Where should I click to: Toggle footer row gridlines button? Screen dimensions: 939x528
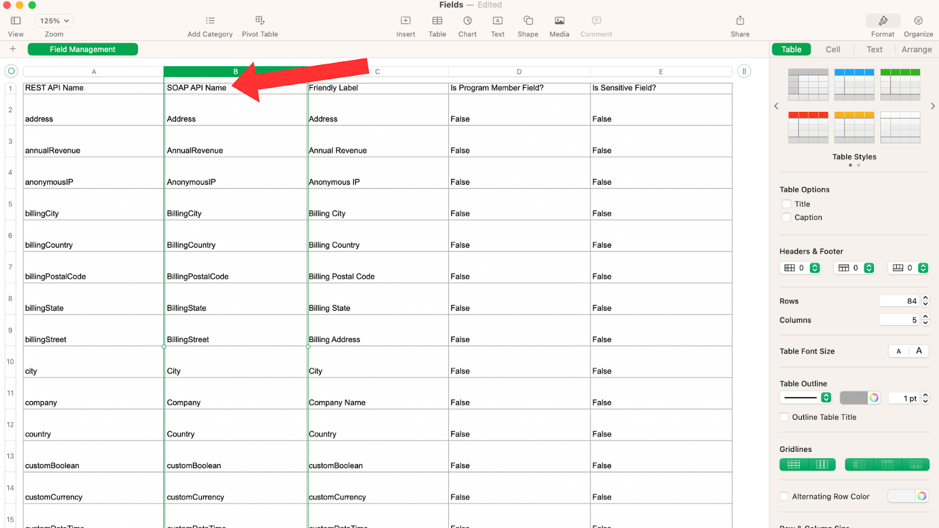[916, 465]
